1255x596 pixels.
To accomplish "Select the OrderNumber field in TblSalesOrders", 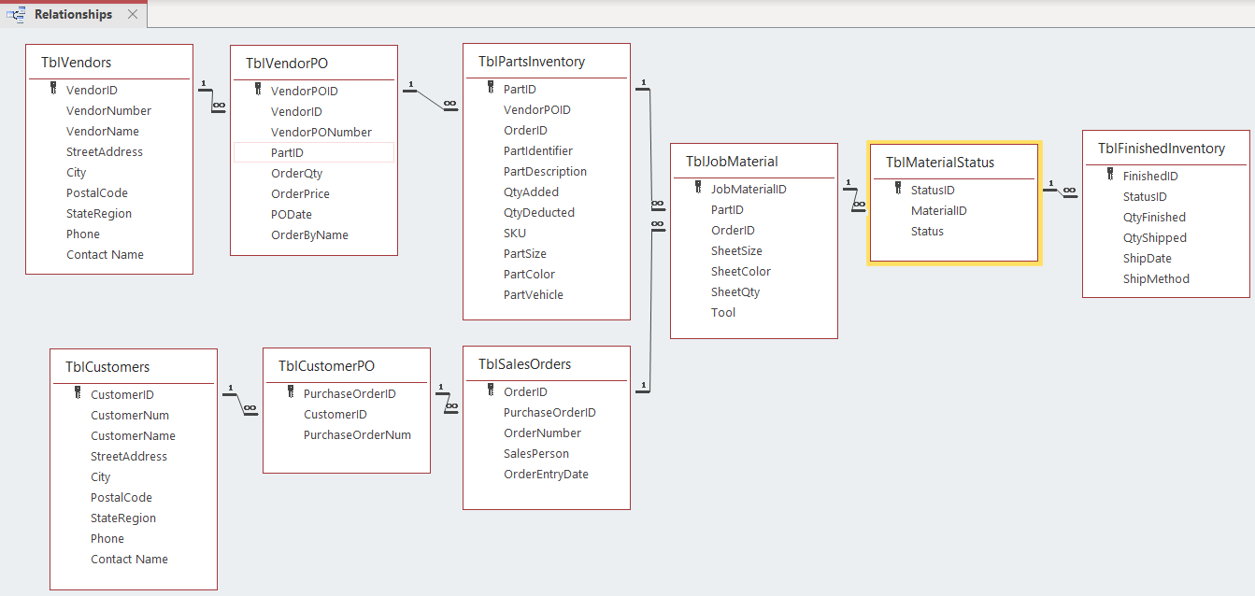I will [x=542, y=433].
